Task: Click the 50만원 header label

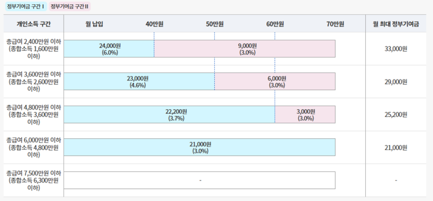Action: (x=214, y=24)
